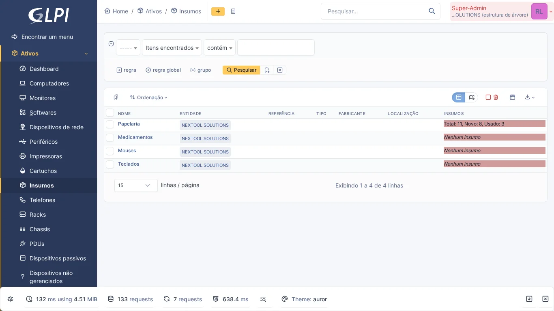Expand the Itens encontrados field dropdown

click(x=172, y=47)
